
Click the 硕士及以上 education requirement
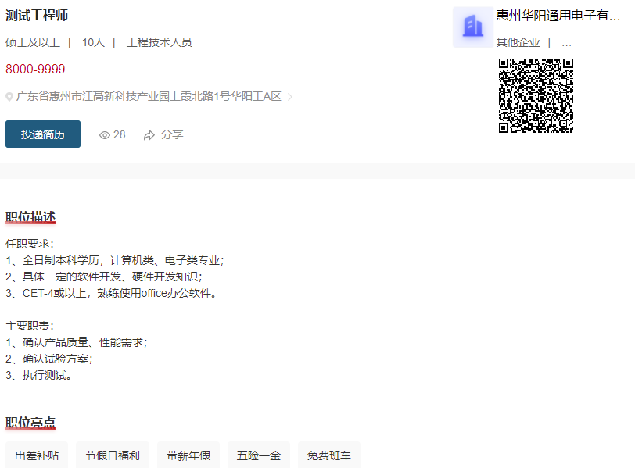tap(33, 42)
